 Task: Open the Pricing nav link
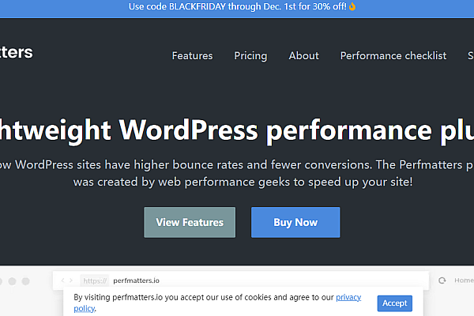point(250,55)
